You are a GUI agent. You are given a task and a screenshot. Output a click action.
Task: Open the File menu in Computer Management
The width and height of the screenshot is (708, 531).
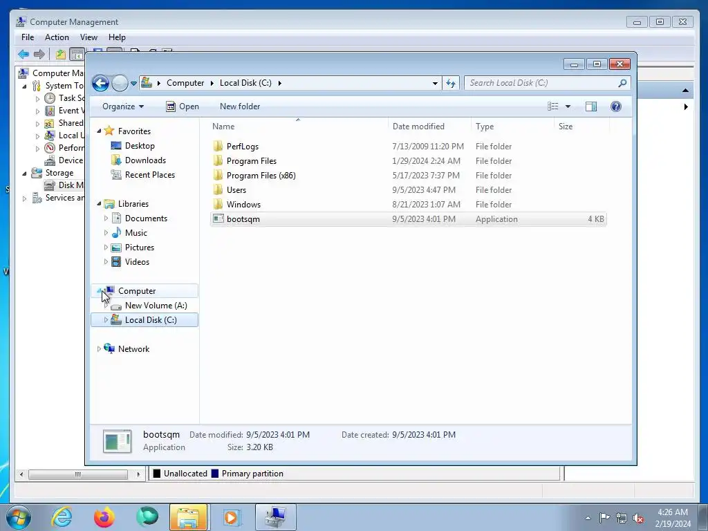28,37
